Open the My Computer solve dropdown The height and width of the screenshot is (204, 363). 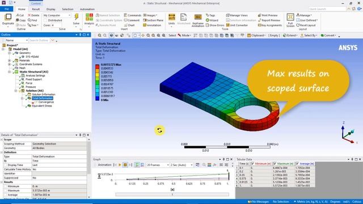point(57,15)
